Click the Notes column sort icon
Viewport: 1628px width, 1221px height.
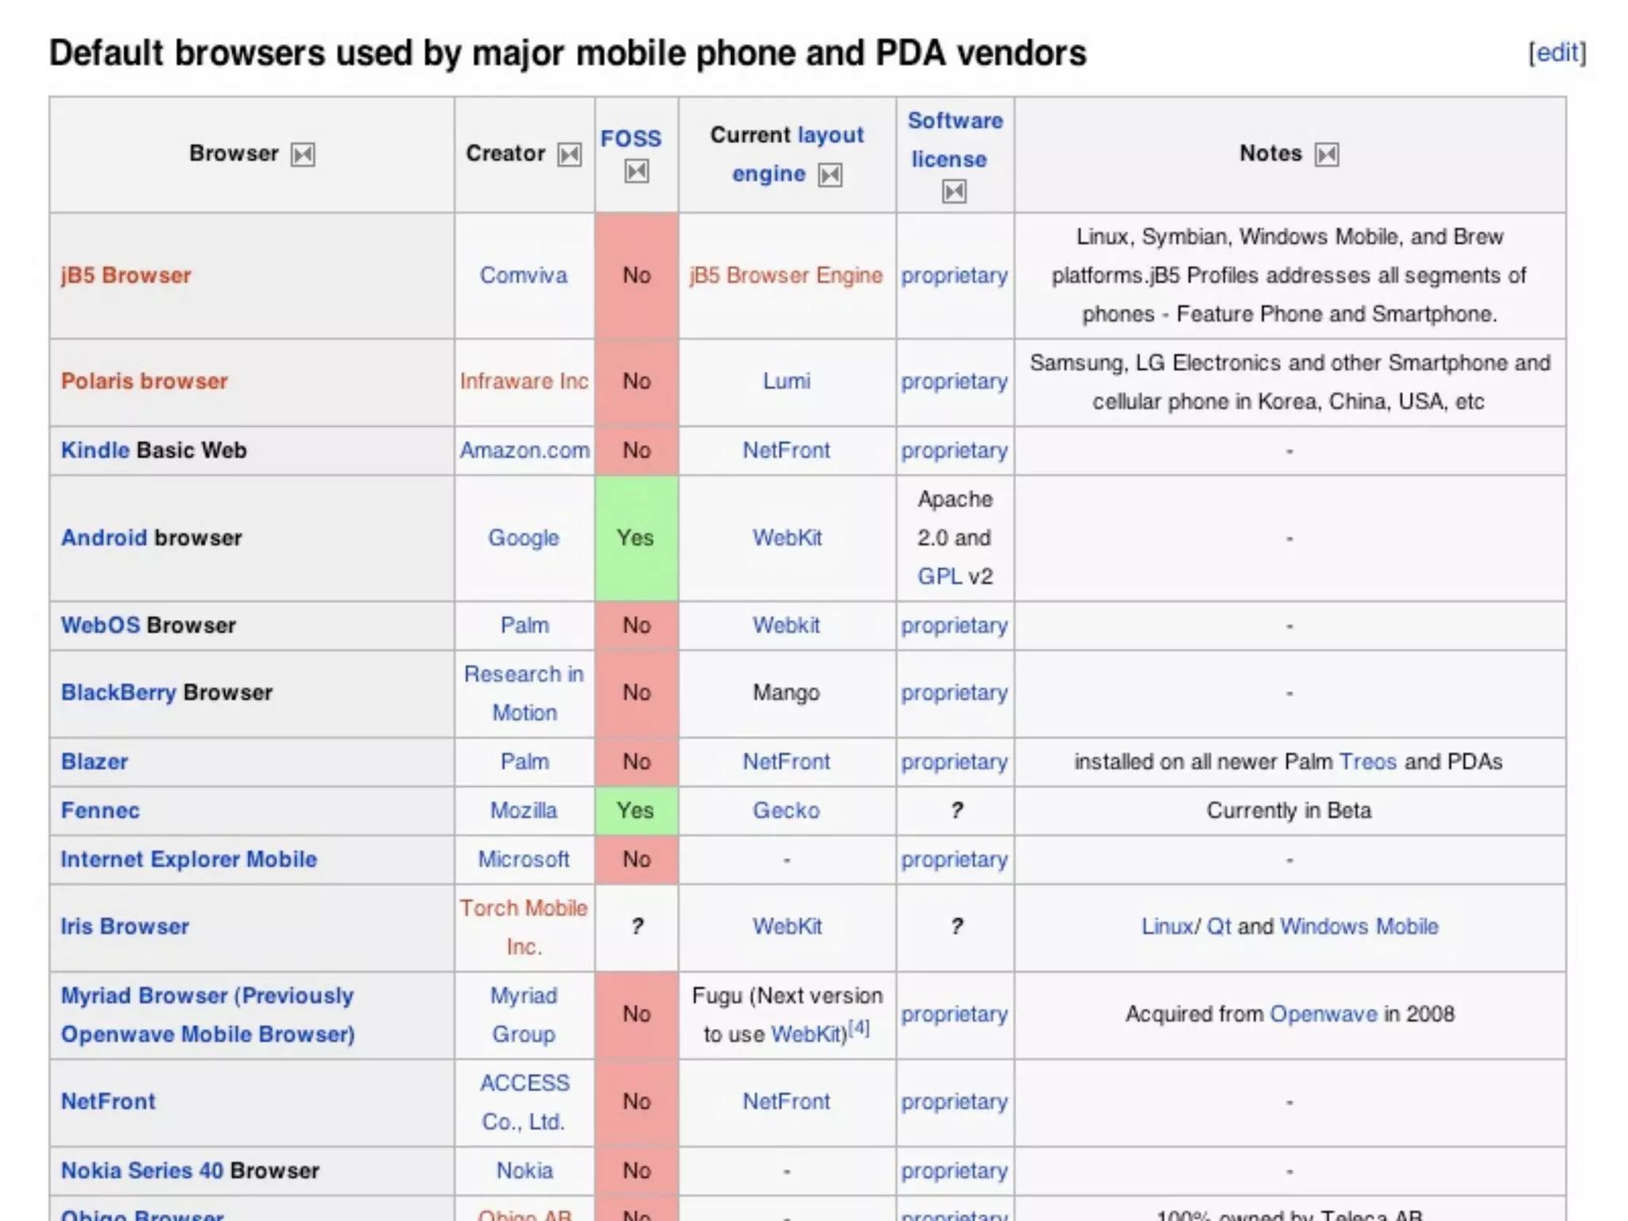pos(1326,154)
